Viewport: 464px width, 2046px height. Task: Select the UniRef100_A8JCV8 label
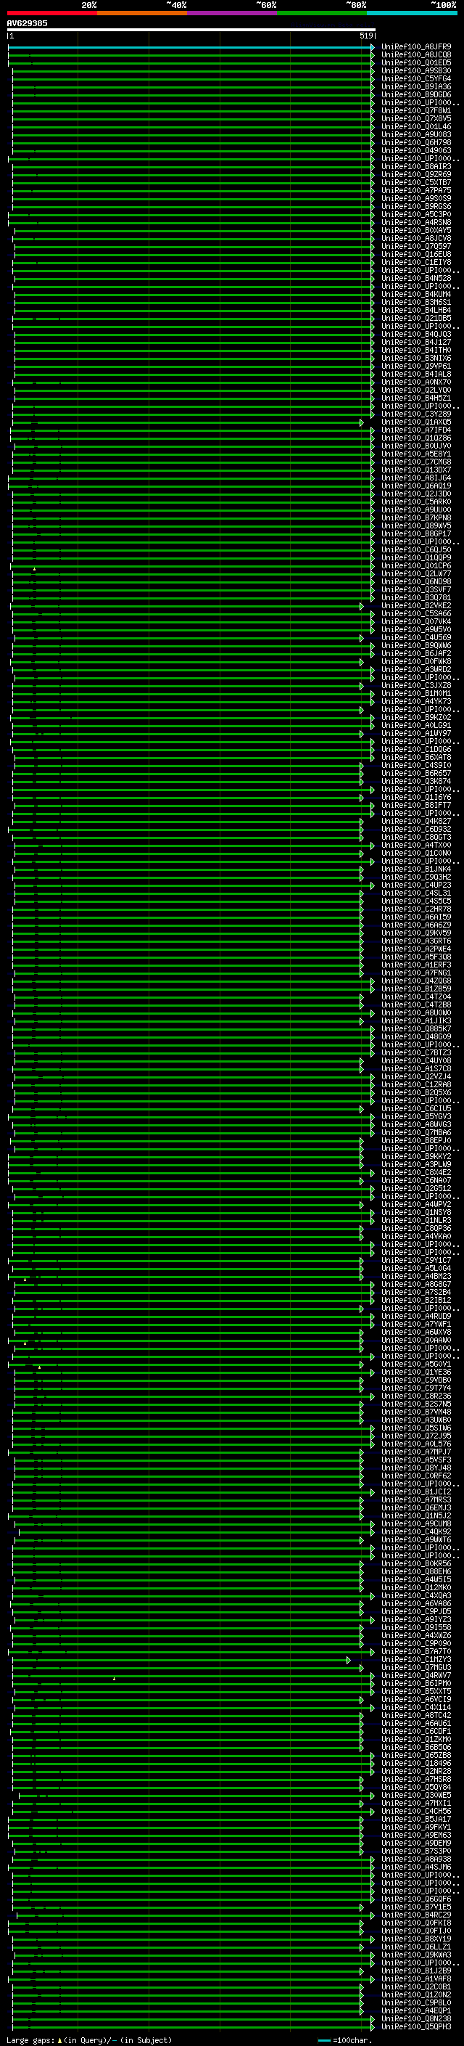[416, 238]
